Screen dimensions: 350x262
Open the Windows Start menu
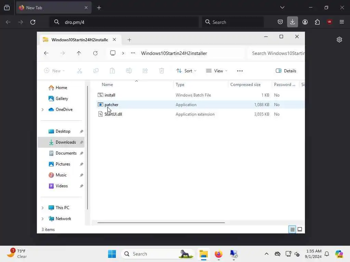[x=112, y=254]
